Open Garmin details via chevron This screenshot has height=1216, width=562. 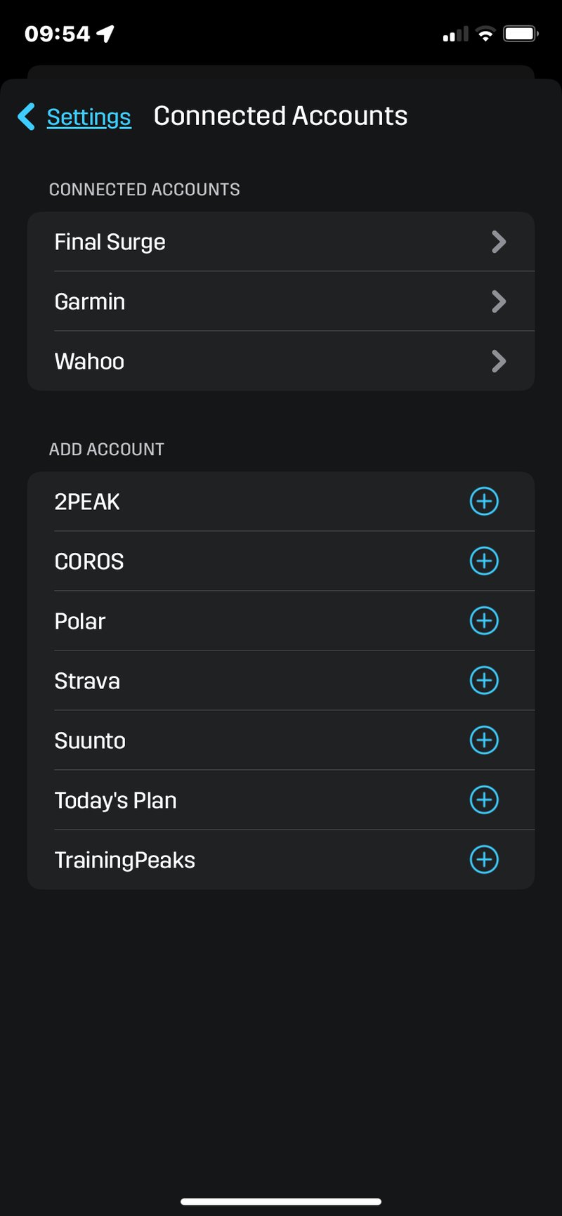point(498,301)
